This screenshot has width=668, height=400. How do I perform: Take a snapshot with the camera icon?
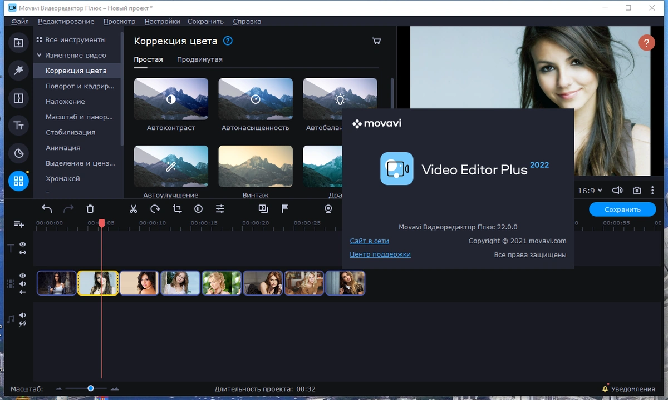point(637,191)
